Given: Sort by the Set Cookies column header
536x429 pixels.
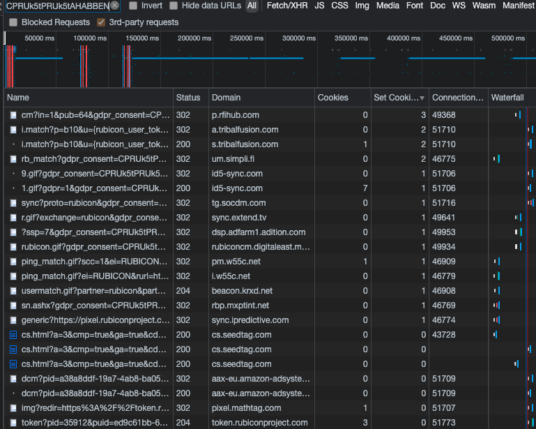Looking at the screenshot, I should (x=398, y=98).
